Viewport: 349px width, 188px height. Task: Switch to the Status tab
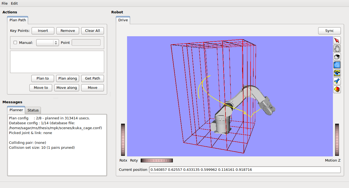[33, 110]
